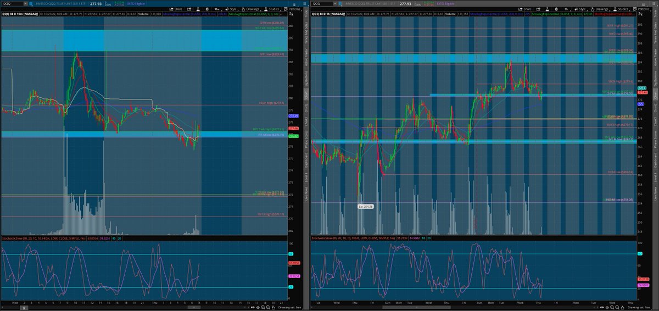Select Chart2 tab in middle sidebar

pyautogui.click(x=306, y=108)
